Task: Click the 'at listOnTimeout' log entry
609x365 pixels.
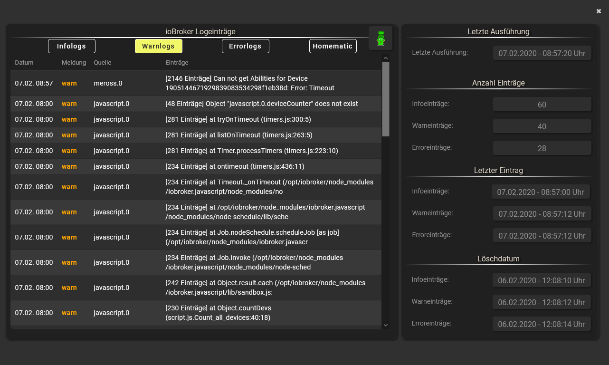Action: click(x=239, y=135)
